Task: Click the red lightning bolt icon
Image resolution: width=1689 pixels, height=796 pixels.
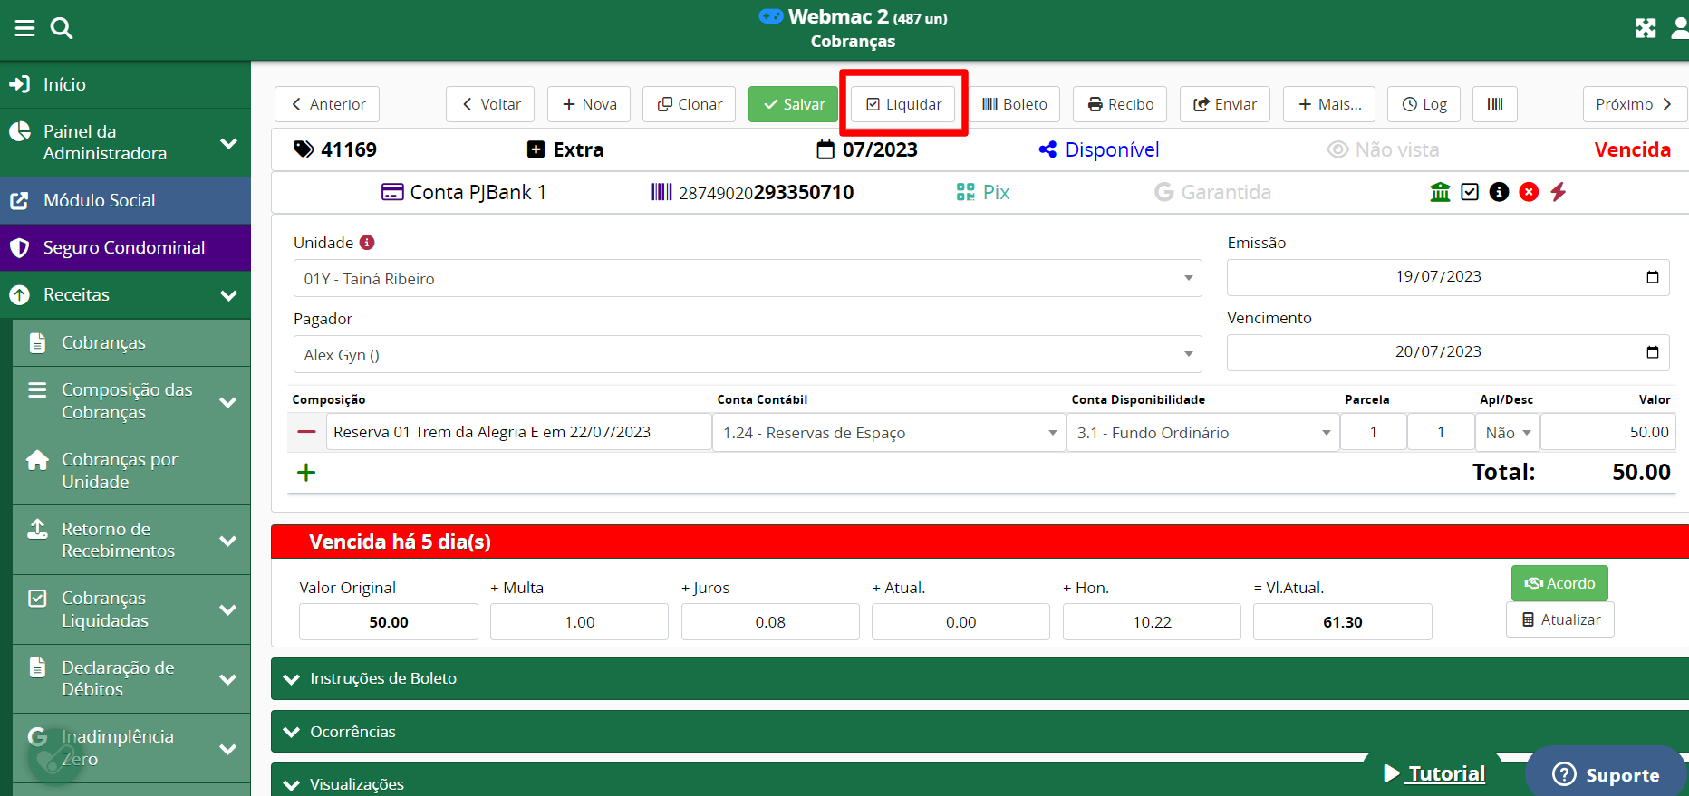Action: coord(1558,192)
